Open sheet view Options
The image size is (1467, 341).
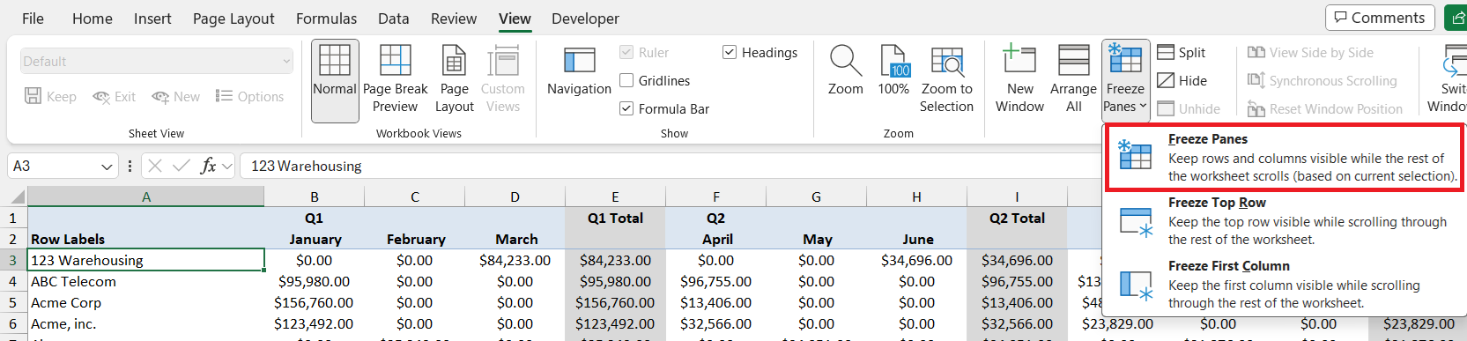[249, 97]
